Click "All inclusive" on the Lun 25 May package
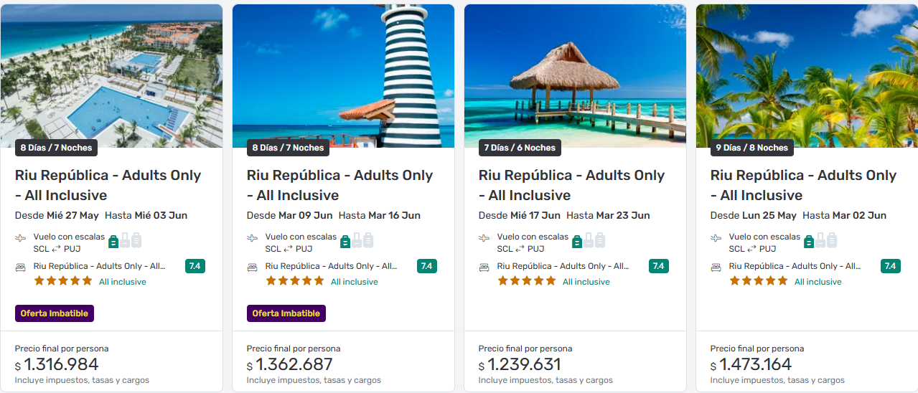Viewport: 918px width, 393px height. (818, 282)
